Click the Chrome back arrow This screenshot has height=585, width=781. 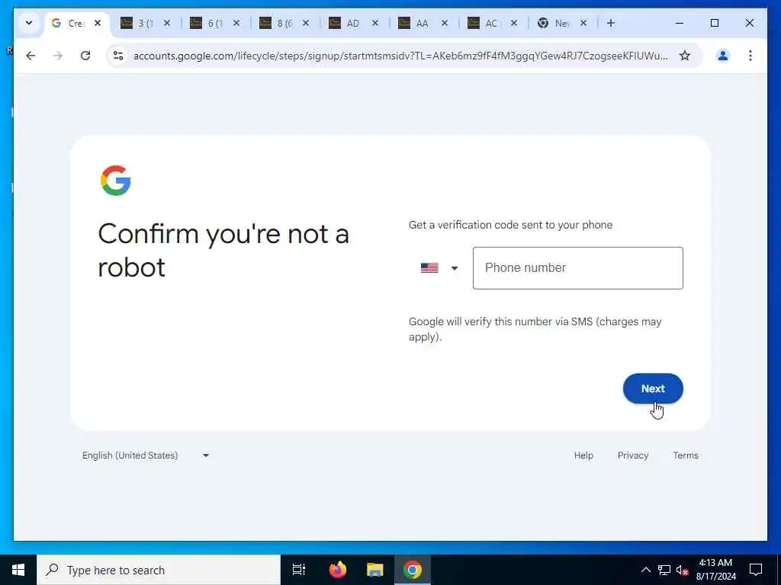point(31,56)
